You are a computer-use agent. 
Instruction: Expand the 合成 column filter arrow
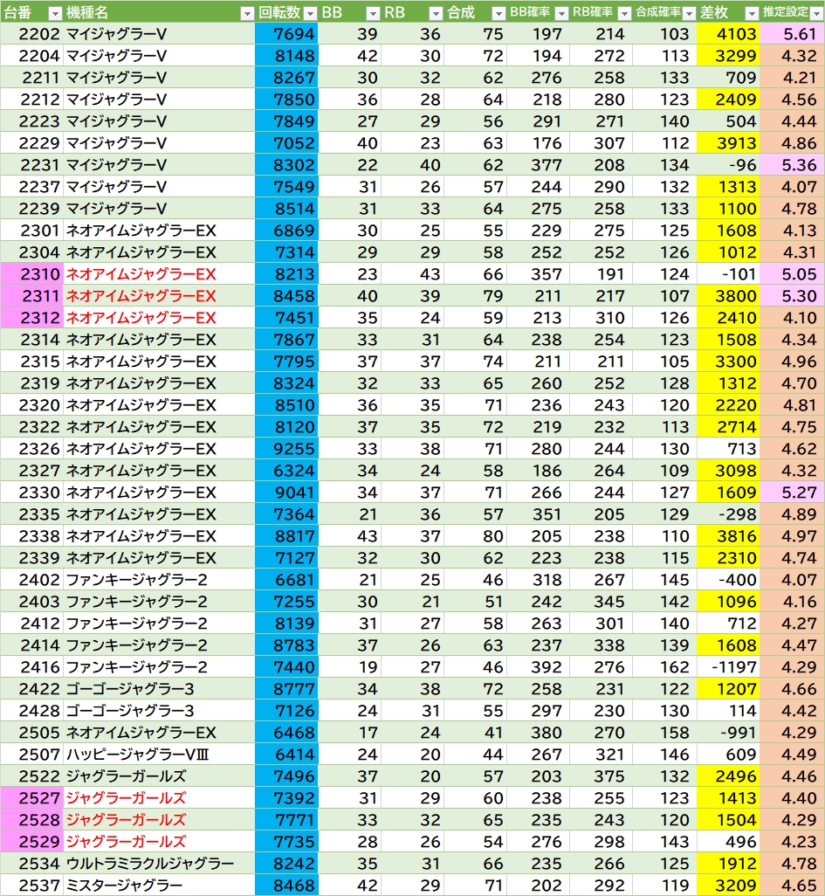(498, 13)
